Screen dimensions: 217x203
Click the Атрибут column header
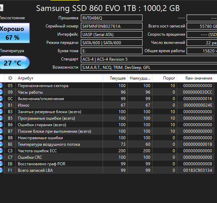[x=59, y=78]
